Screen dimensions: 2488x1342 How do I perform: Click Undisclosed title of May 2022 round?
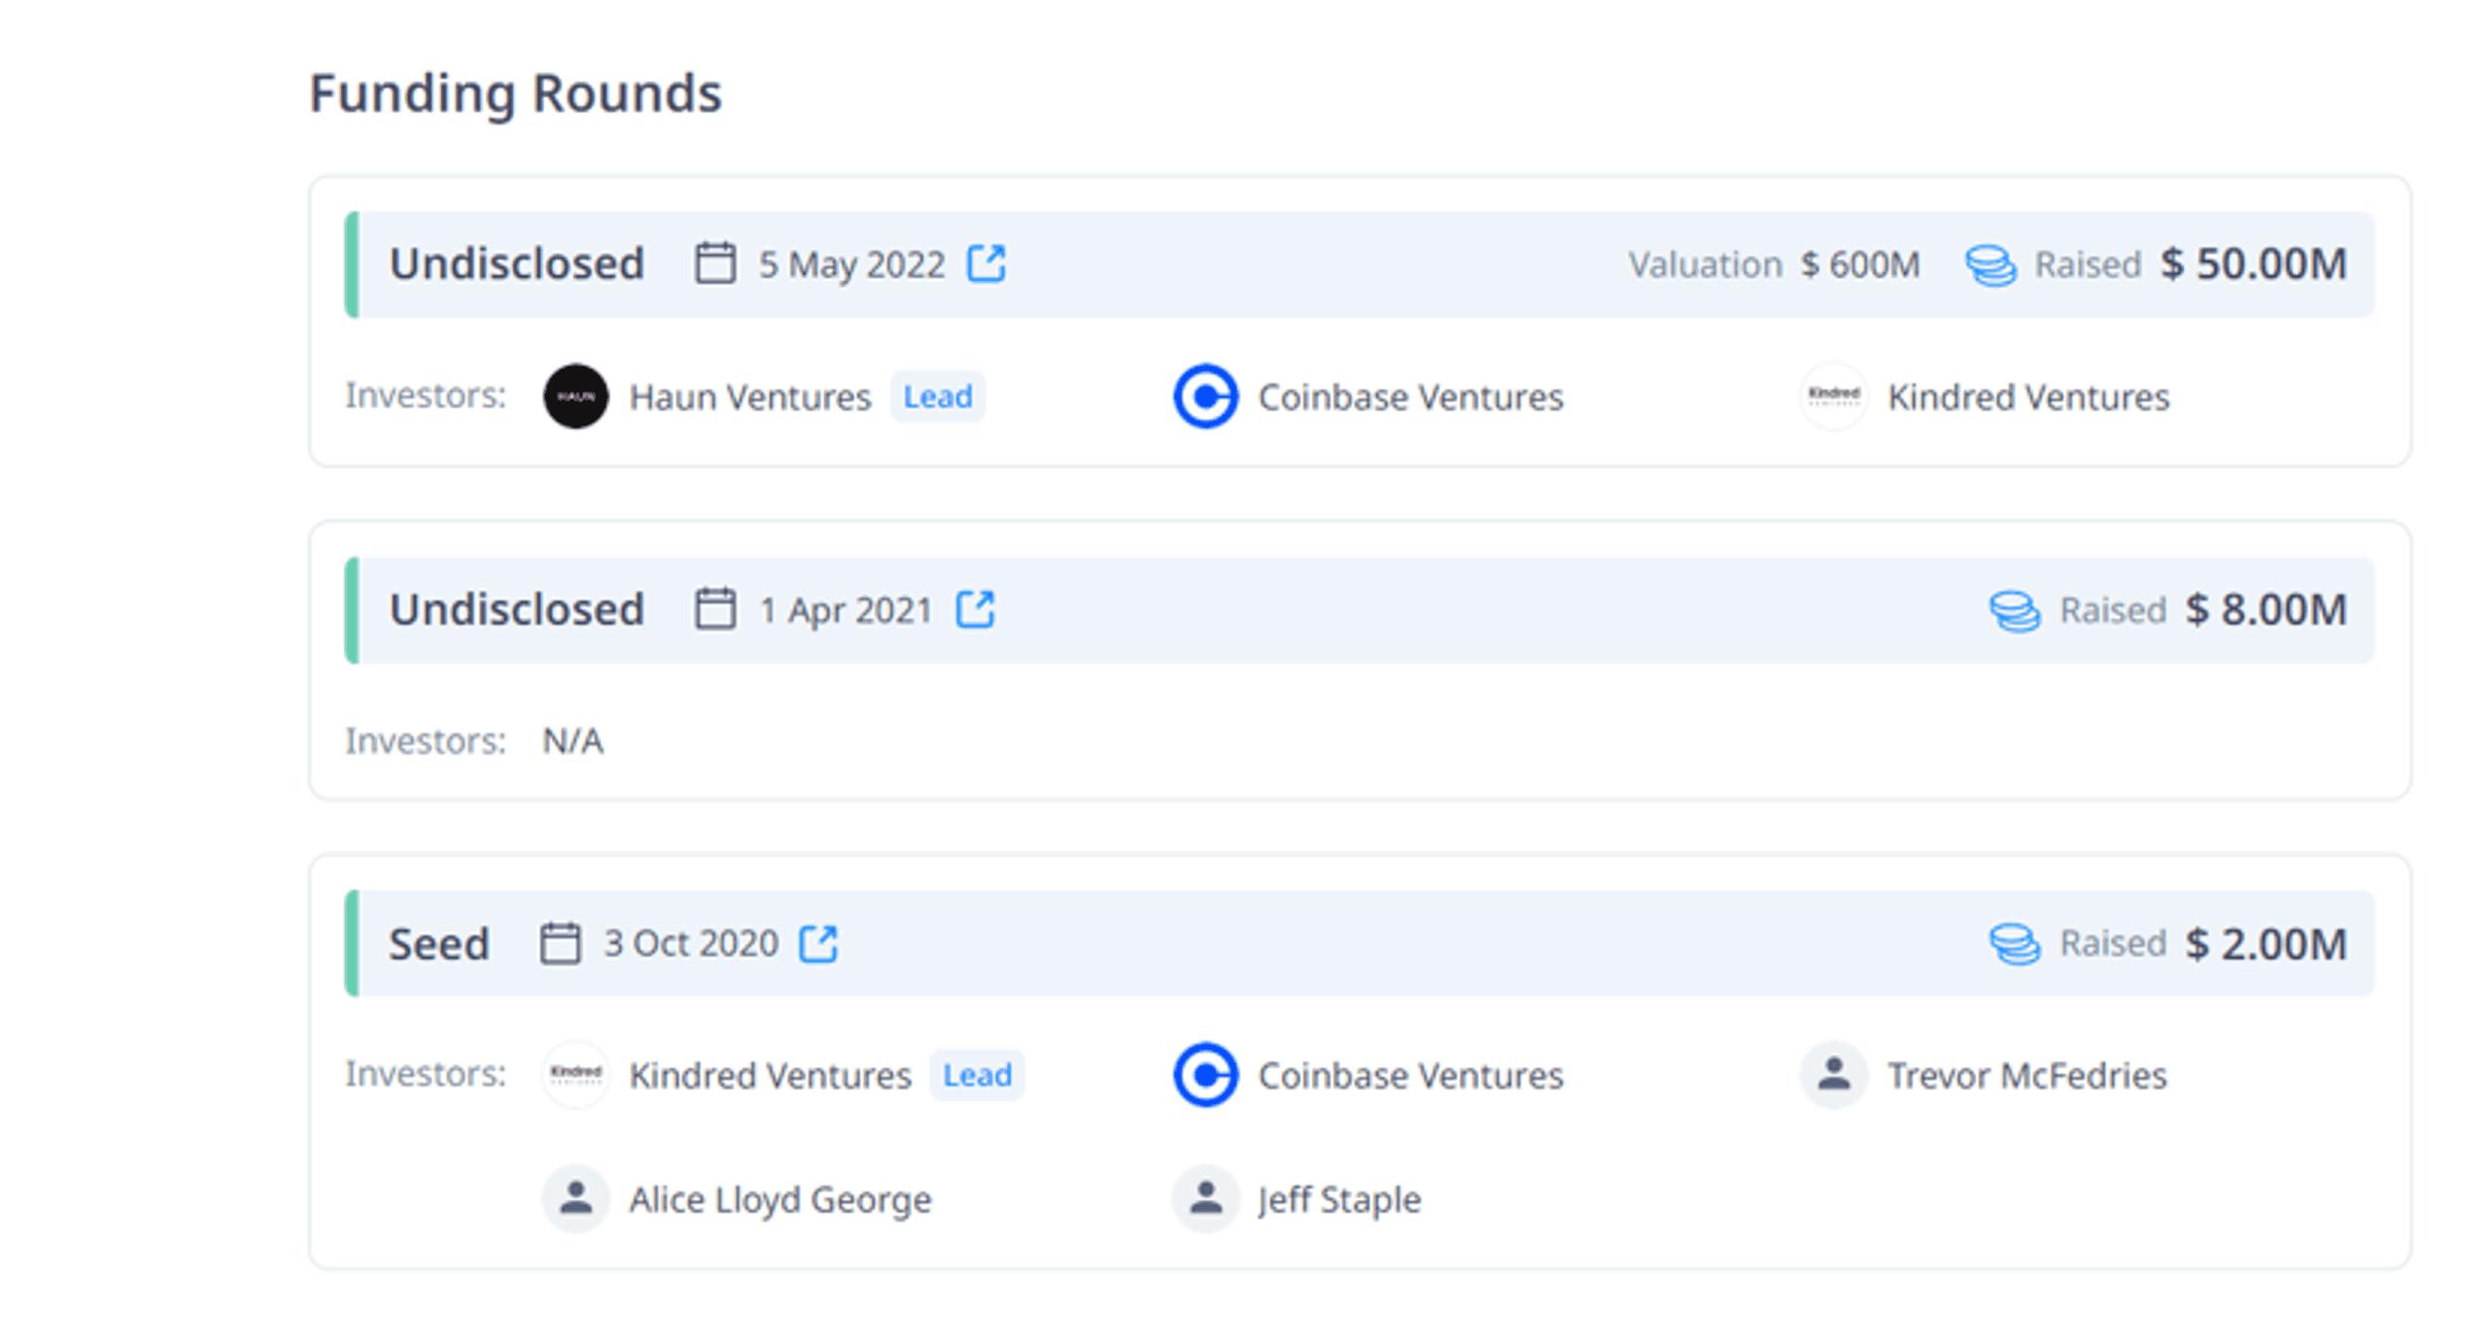click(x=516, y=262)
